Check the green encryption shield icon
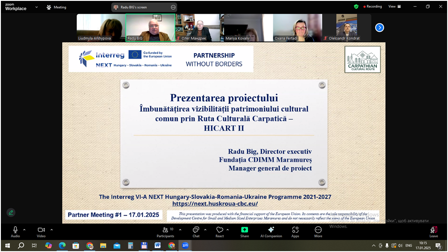This screenshot has height=252, width=448. (x=356, y=7)
